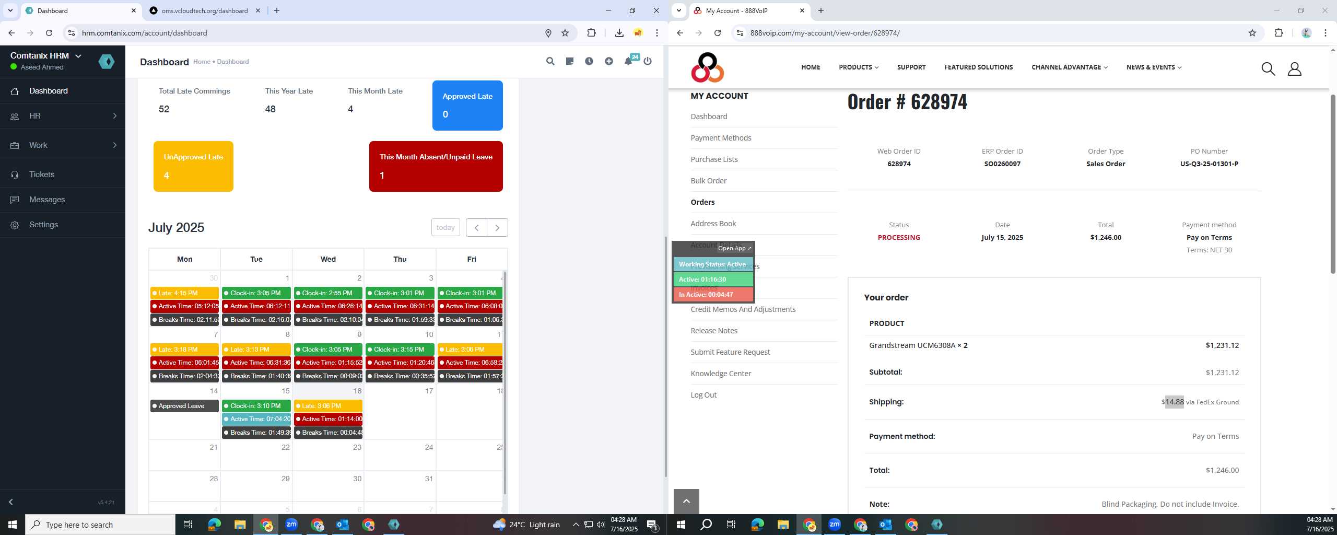Click the location pin icon in HRM address bar
1337x535 pixels.
click(548, 33)
